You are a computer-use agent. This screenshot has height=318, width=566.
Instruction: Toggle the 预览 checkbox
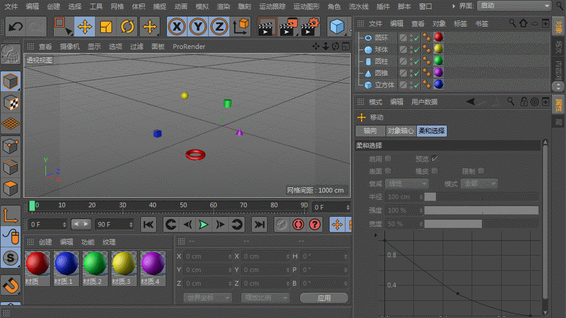[435, 158]
